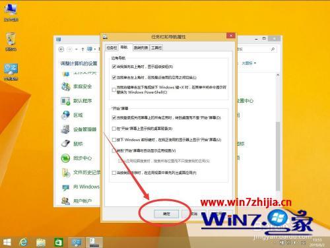
Task: Switch to the 任务栏 (Taskbar) tab
Action: pos(112,47)
